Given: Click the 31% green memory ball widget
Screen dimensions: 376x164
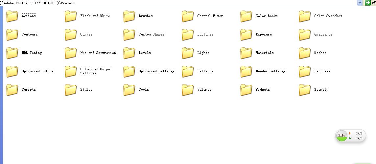Looking at the screenshot, I should tap(341, 136).
